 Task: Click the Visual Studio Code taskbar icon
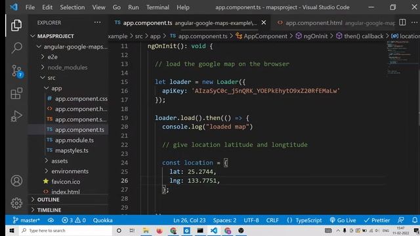click(x=214, y=230)
